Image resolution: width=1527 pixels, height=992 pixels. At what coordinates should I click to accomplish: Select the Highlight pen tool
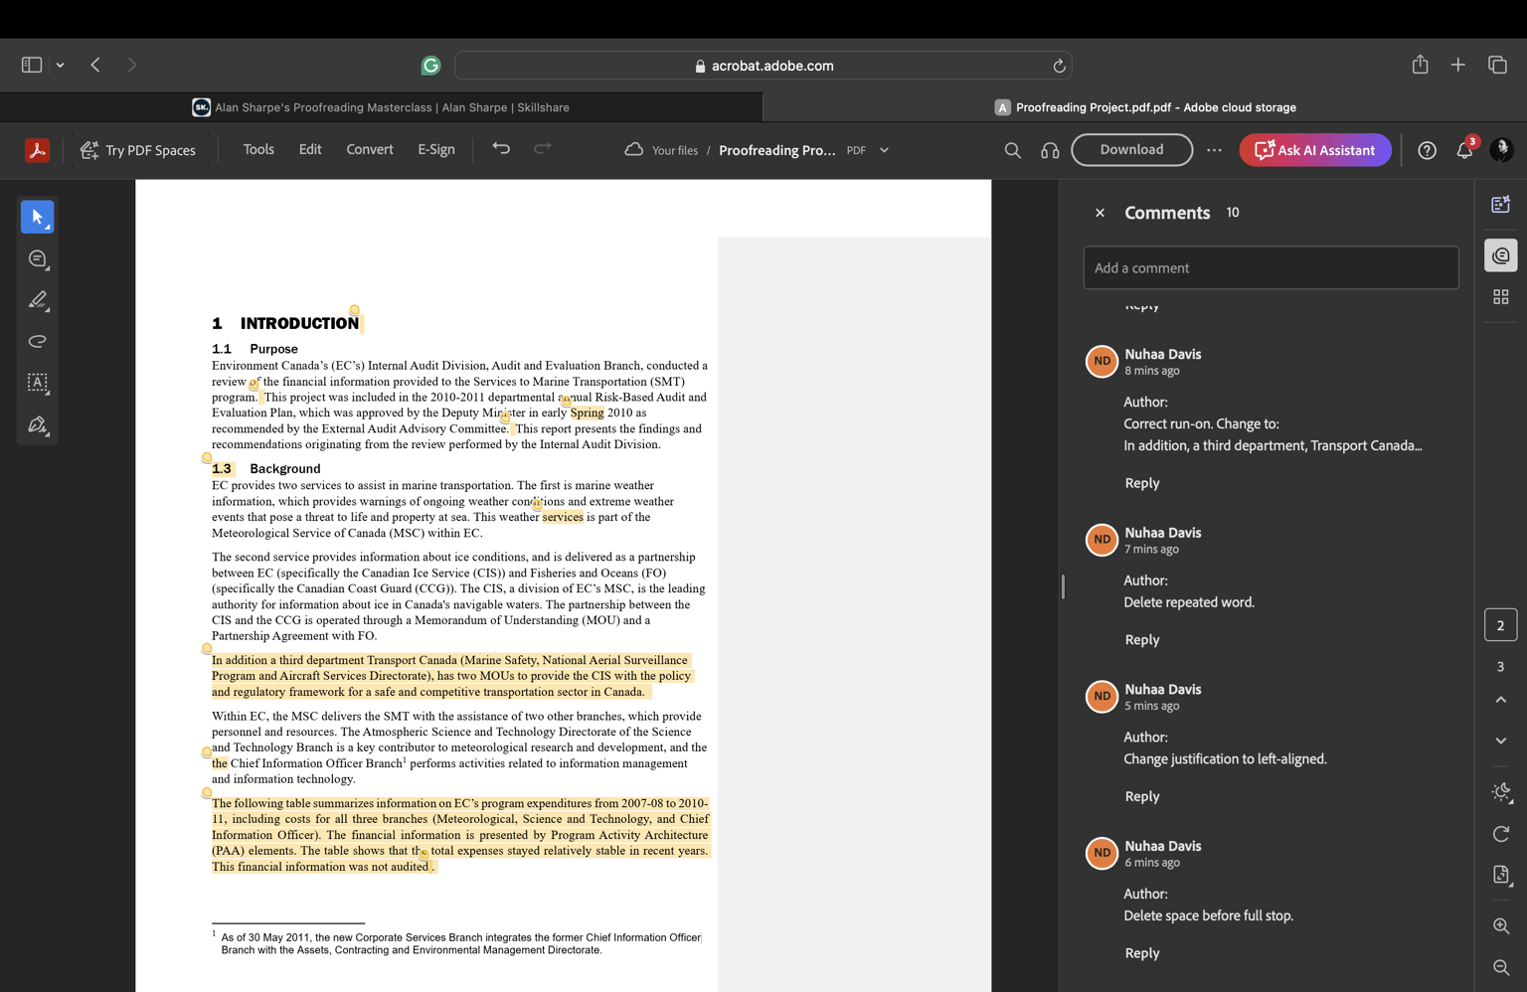tap(38, 300)
